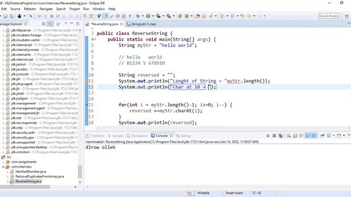Toggle Show Console When Standard Out Changes
This screenshot has width=351, height=197.
coord(308,136)
